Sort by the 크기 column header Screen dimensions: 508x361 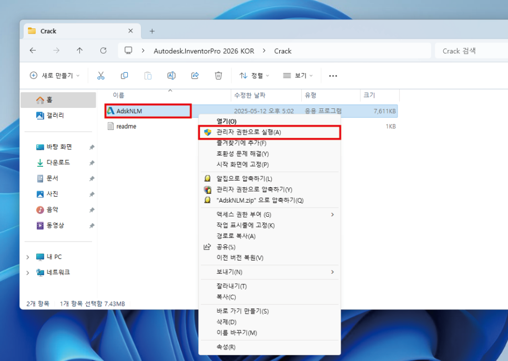pyautogui.click(x=369, y=95)
